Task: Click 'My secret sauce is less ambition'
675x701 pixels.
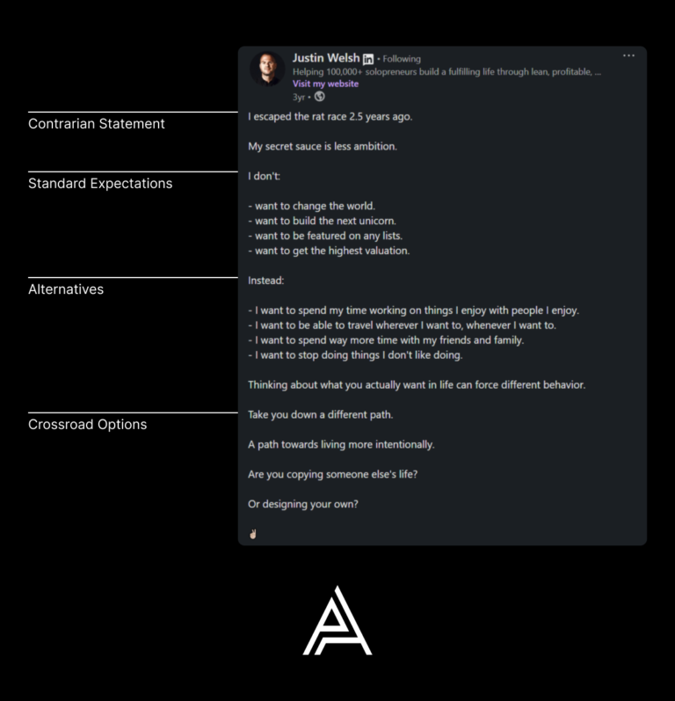Action: [x=323, y=147]
